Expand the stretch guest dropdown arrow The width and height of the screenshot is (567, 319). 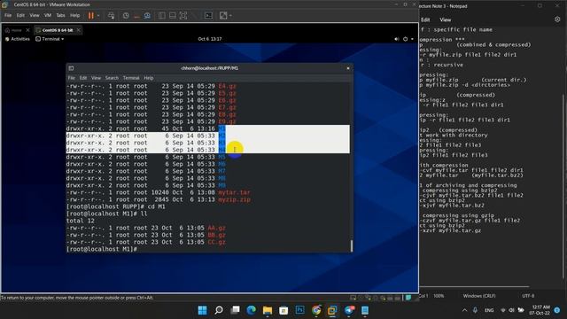[x=230, y=16]
